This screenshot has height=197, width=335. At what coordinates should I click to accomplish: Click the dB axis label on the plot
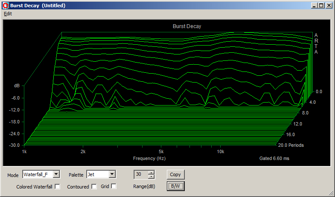tap(17, 86)
